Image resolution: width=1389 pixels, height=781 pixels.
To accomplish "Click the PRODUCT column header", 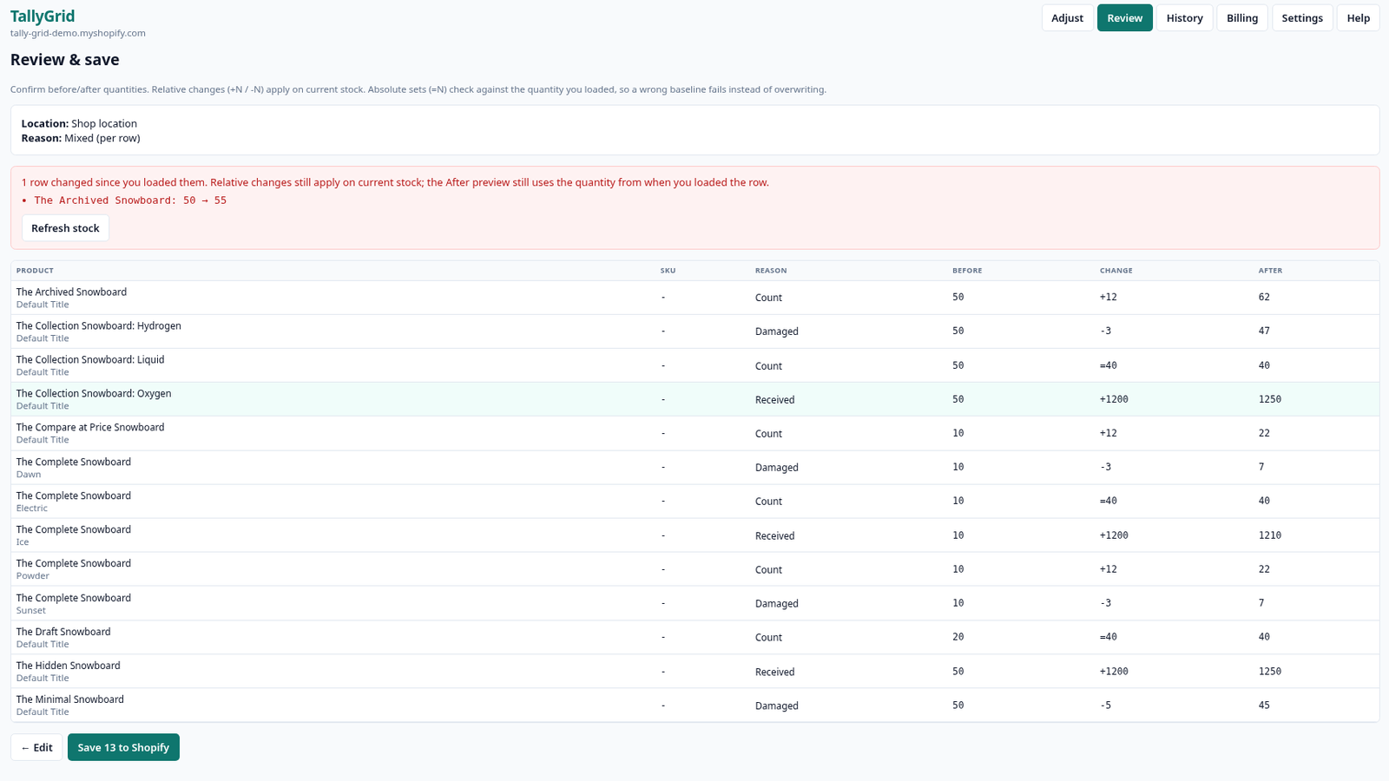I will 35,271.
